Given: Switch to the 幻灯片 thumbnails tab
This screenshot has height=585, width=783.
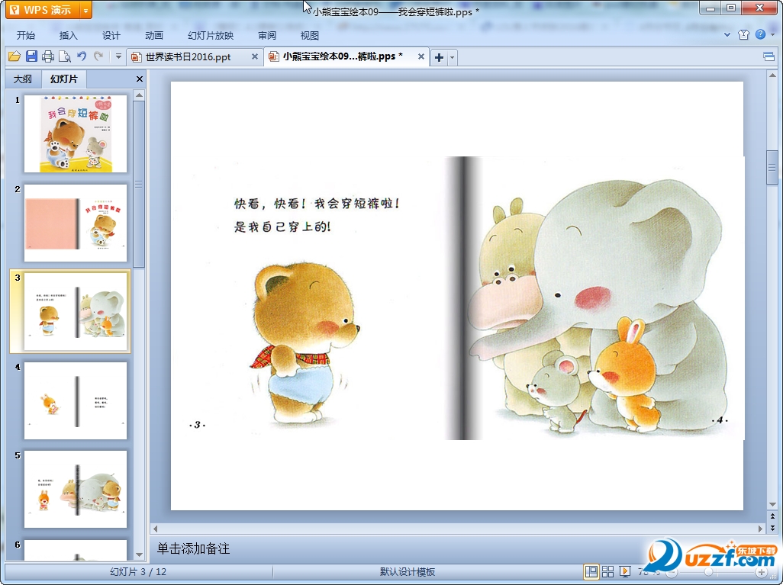Looking at the screenshot, I should coord(64,79).
